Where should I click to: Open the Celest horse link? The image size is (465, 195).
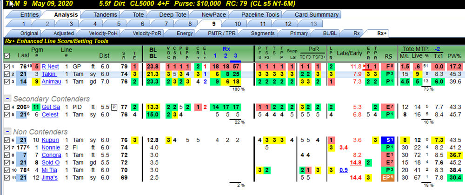pyautogui.click(x=50, y=114)
